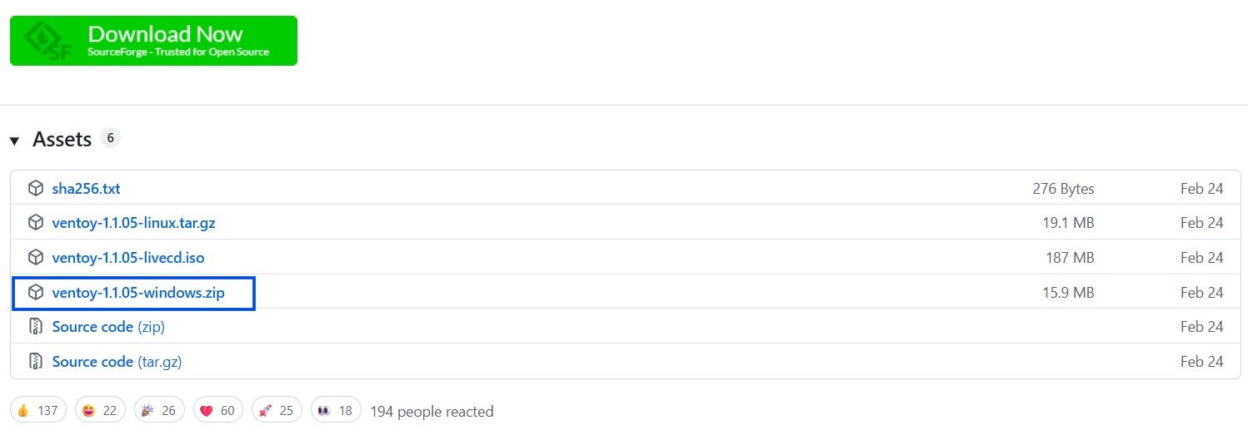Download ventoy-1.1.05-livecd.iso
Screen dimensions: 1248x430
click(127, 258)
